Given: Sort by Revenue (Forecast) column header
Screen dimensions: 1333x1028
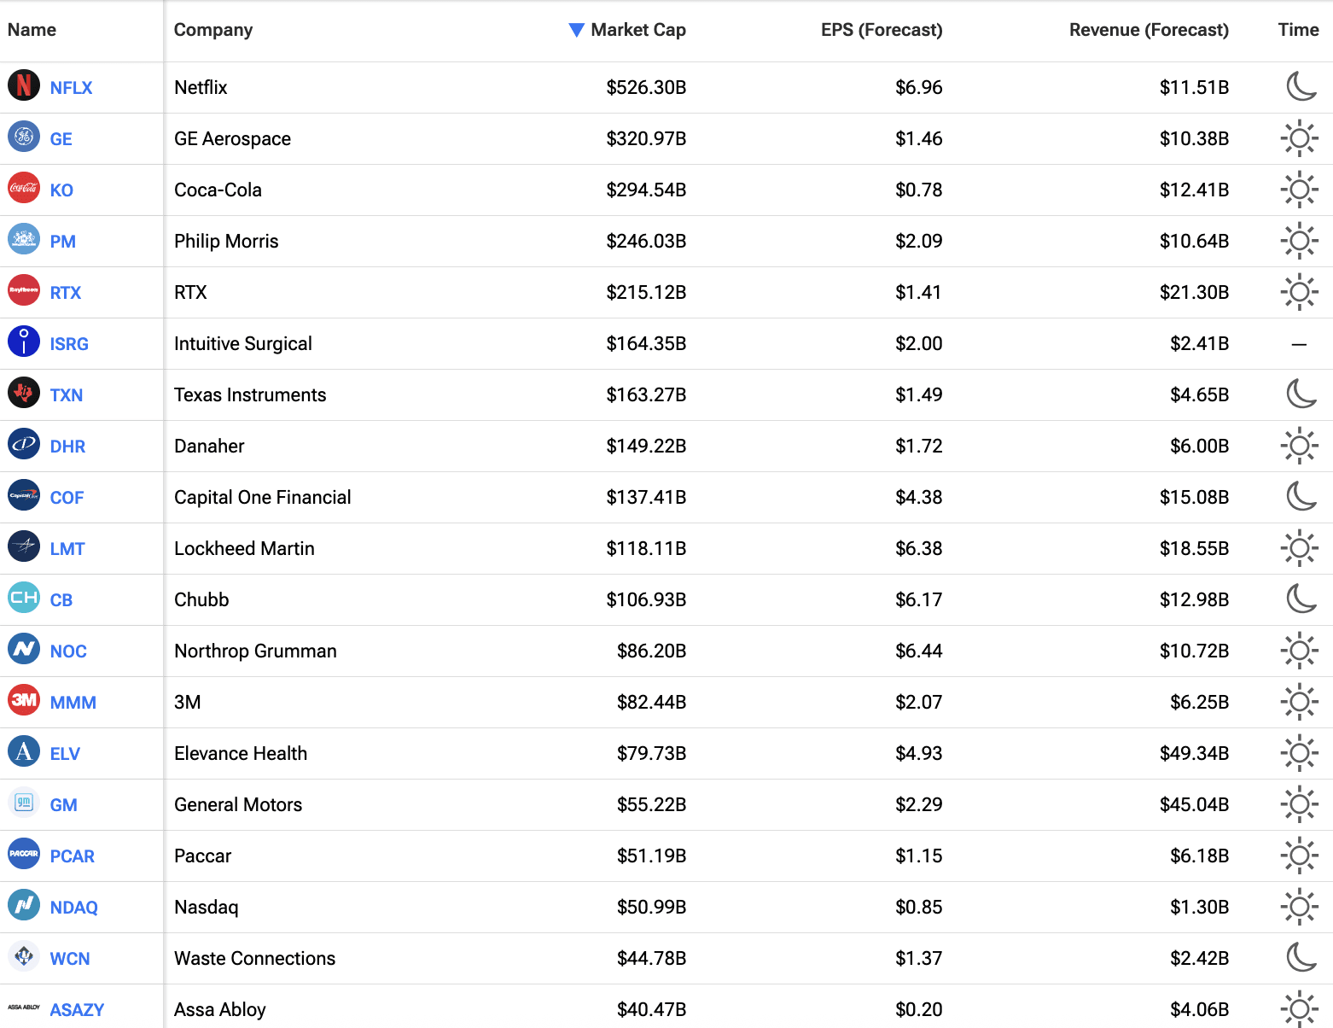Looking at the screenshot, I should click(1148, 30).
